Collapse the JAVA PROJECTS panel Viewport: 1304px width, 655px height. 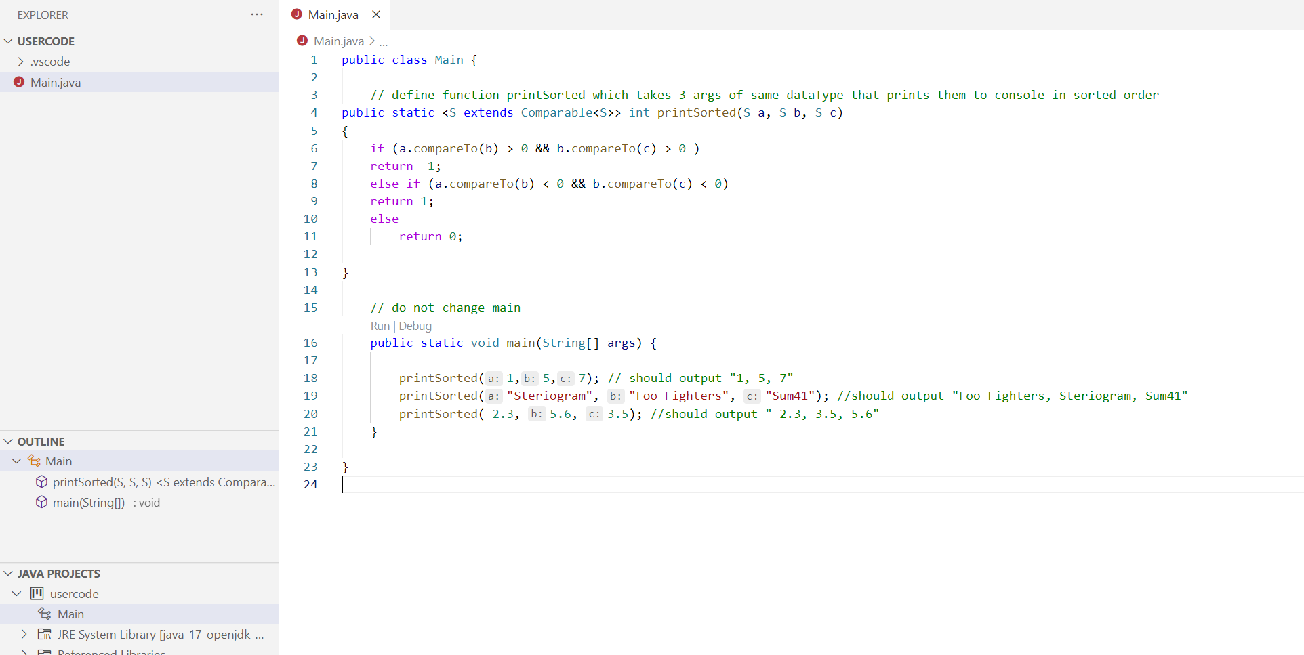[x=8, y=573]
